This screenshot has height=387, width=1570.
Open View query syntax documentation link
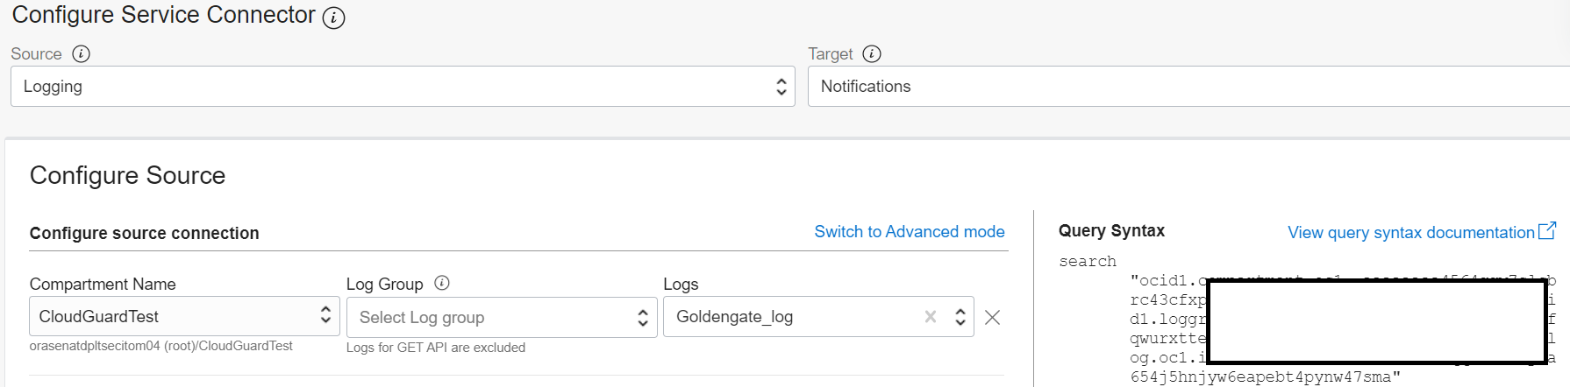[1410, 233]
